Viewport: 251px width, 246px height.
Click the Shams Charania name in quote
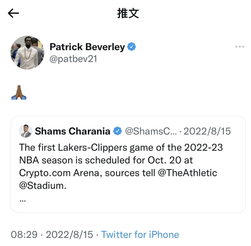click(72, 131)
